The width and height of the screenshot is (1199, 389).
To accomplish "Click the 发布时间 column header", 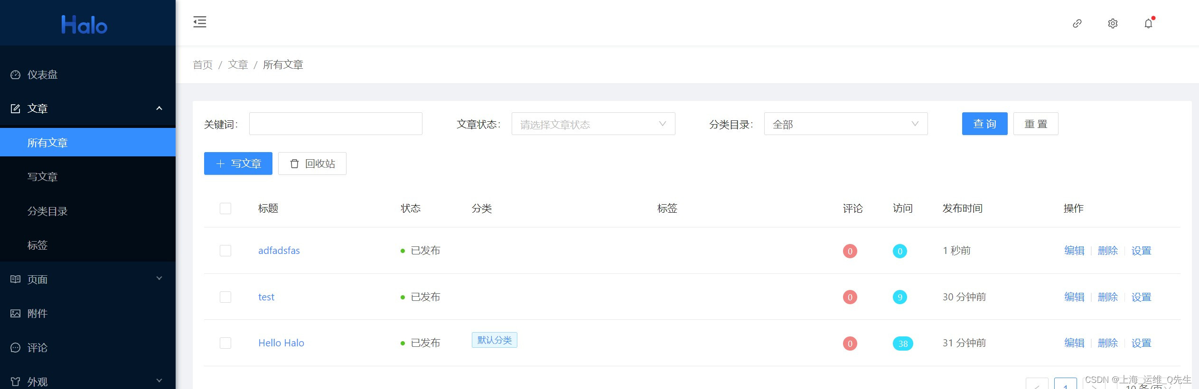I will [x=963, y=208].
